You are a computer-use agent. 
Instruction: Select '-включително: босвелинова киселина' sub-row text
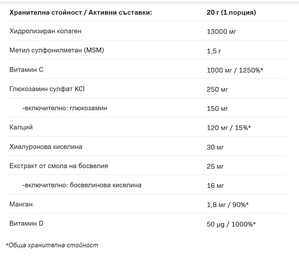[x=82, y=185]
